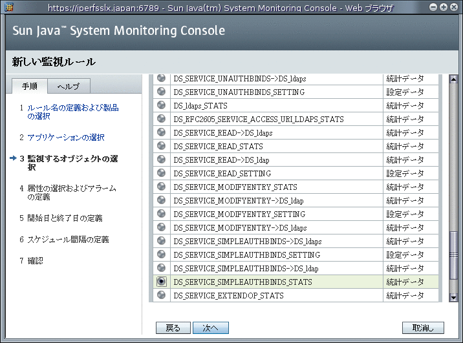The image size is (463, 343).
Task: Choose the DS_ldaps_STATS radio button
Action: [161, 105]
